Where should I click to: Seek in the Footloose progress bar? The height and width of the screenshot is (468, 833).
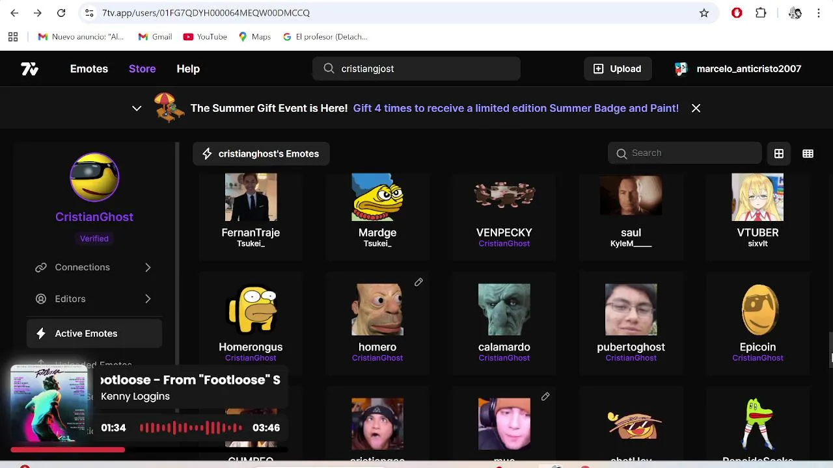[148, 449]
